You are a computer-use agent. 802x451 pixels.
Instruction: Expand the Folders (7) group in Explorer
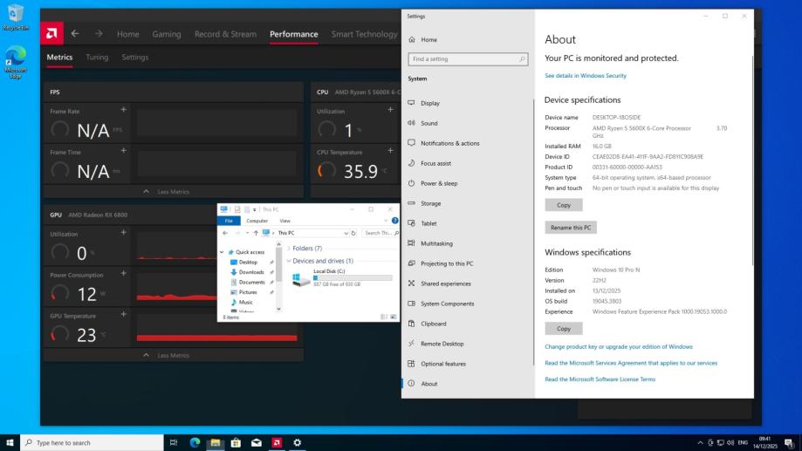pos(289,249)
